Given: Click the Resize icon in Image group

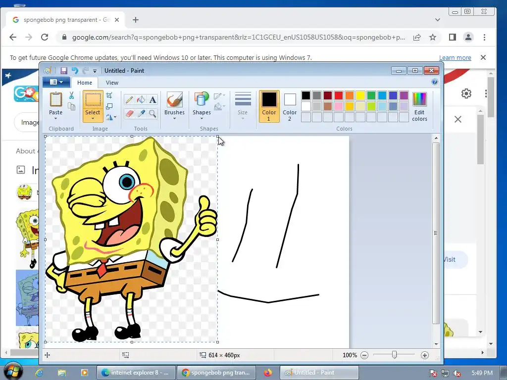Looking at the screenshot, I should pyautogui.click(x=109, y=106).
